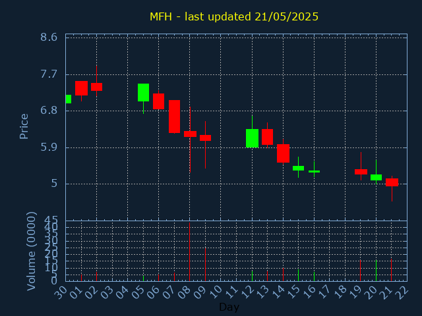The height and width of the screenshot is (316, 422).
Task: Click the red volume bar on day 09
Action: tap(205, 265)
